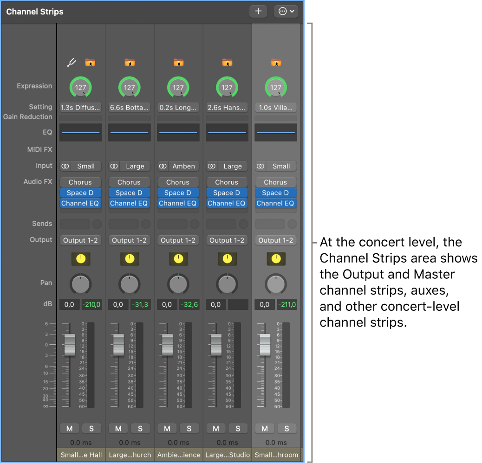The width and height of the screenshot is (482, 463).
Task: Solo the Large...hurch channel strip
Action: [140, 428]
